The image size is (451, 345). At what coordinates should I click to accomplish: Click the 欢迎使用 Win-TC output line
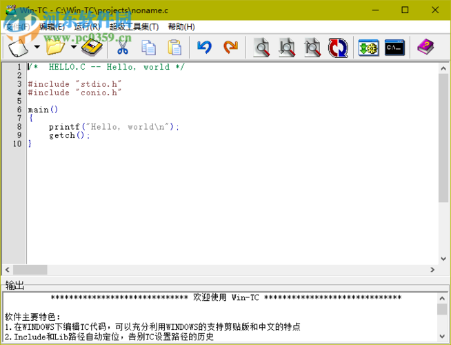tap(226, 297)
